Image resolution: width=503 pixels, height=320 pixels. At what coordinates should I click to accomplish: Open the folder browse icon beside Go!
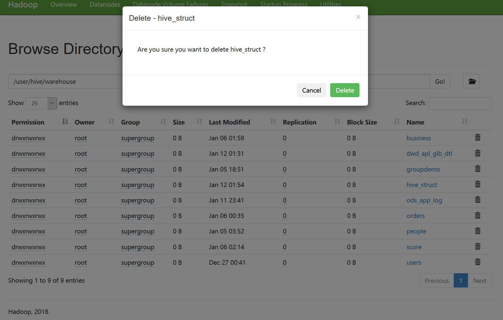click(x=471, y=81)
